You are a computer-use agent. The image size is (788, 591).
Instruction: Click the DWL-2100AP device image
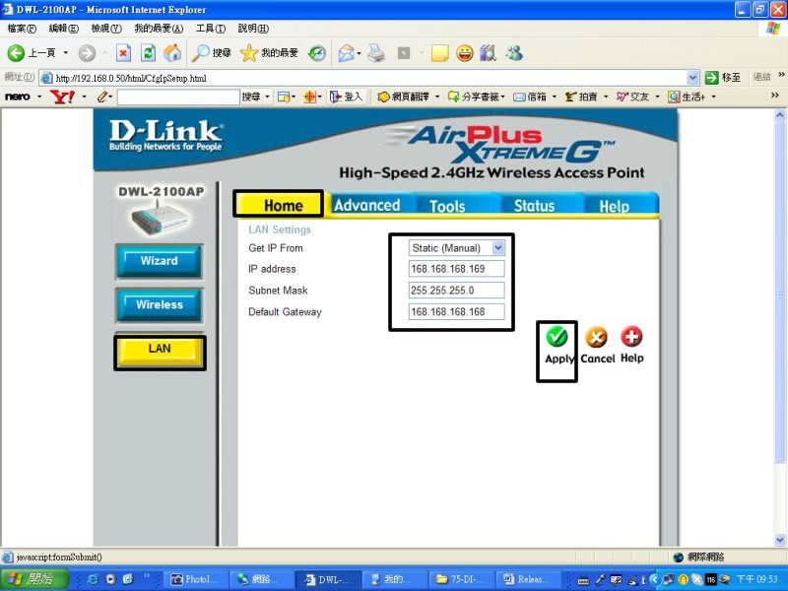tap(160, 219)
